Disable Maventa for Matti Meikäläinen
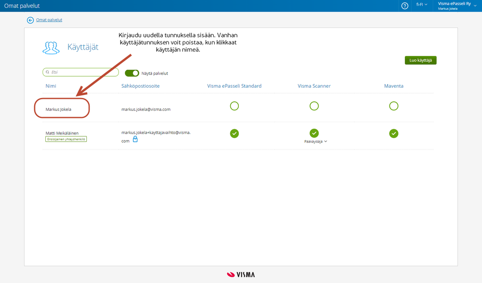The height and width of the screenshot is (283, 482). [394, 134]
